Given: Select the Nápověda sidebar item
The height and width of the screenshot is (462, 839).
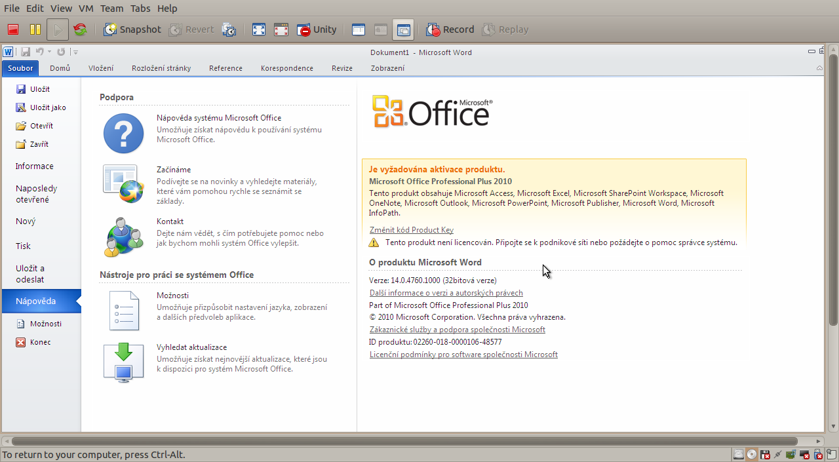Looking at the screenshot, I should (x=41, y=301).
